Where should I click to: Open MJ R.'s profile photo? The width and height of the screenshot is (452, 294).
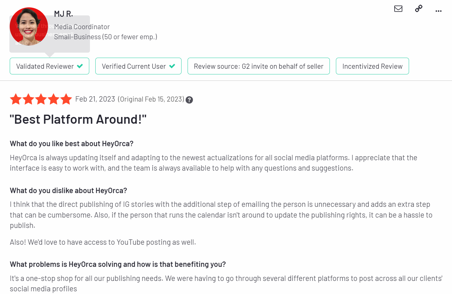pos(29,26)
